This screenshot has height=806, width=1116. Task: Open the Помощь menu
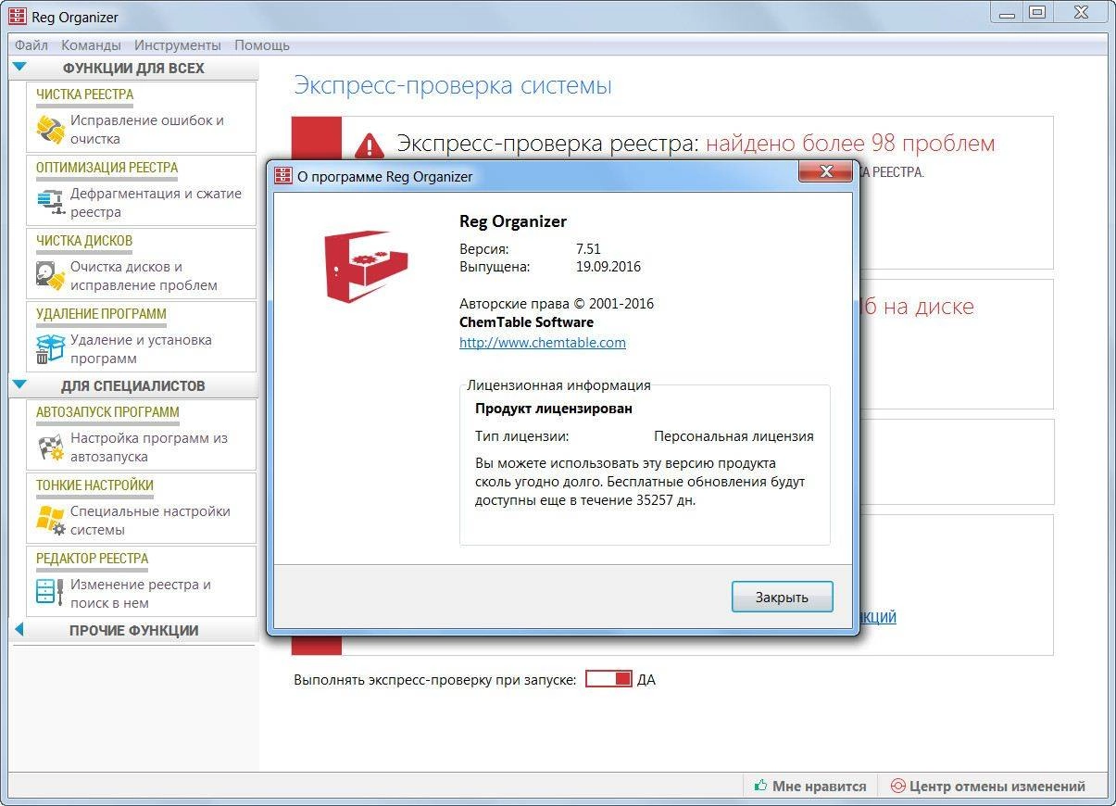coord(262,44)
